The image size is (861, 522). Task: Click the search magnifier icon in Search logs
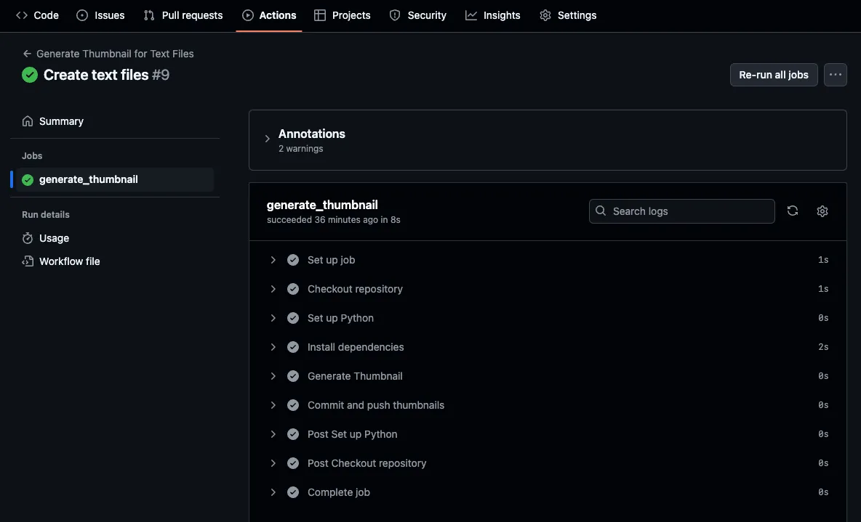601,211
